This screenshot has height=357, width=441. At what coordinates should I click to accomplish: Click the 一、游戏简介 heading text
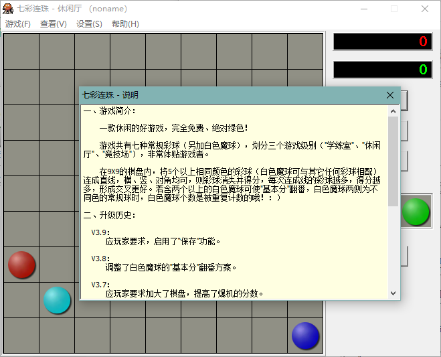[x=109, y=111]
